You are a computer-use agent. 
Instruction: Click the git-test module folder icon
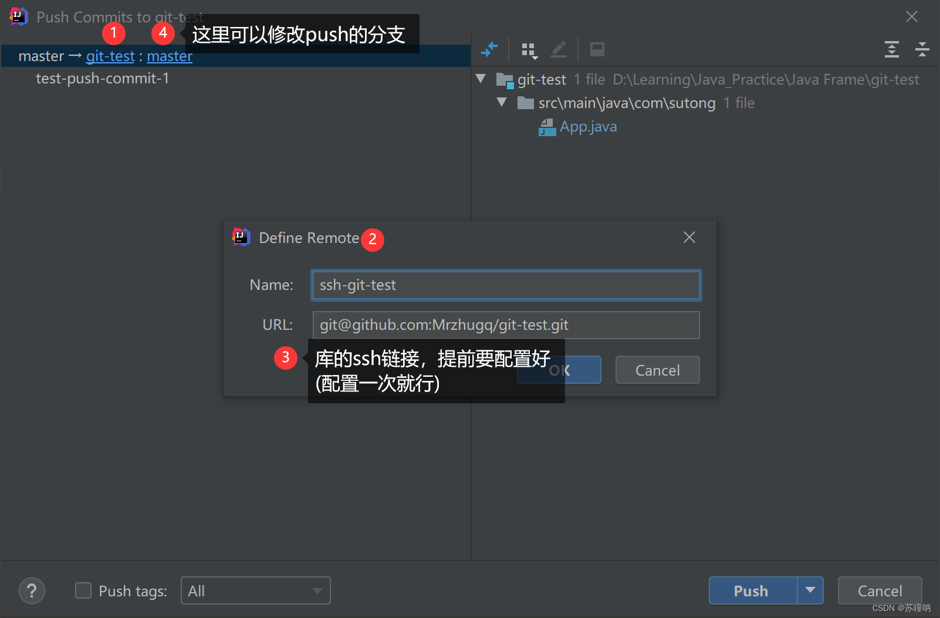(505, 80)
